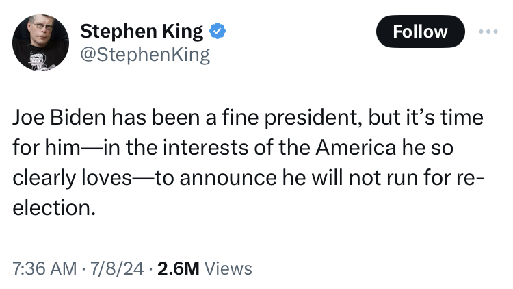This screenshot has height=289, width=513.
Task: Click the word Views beside 2.6M
Action: tap(228, 269)
